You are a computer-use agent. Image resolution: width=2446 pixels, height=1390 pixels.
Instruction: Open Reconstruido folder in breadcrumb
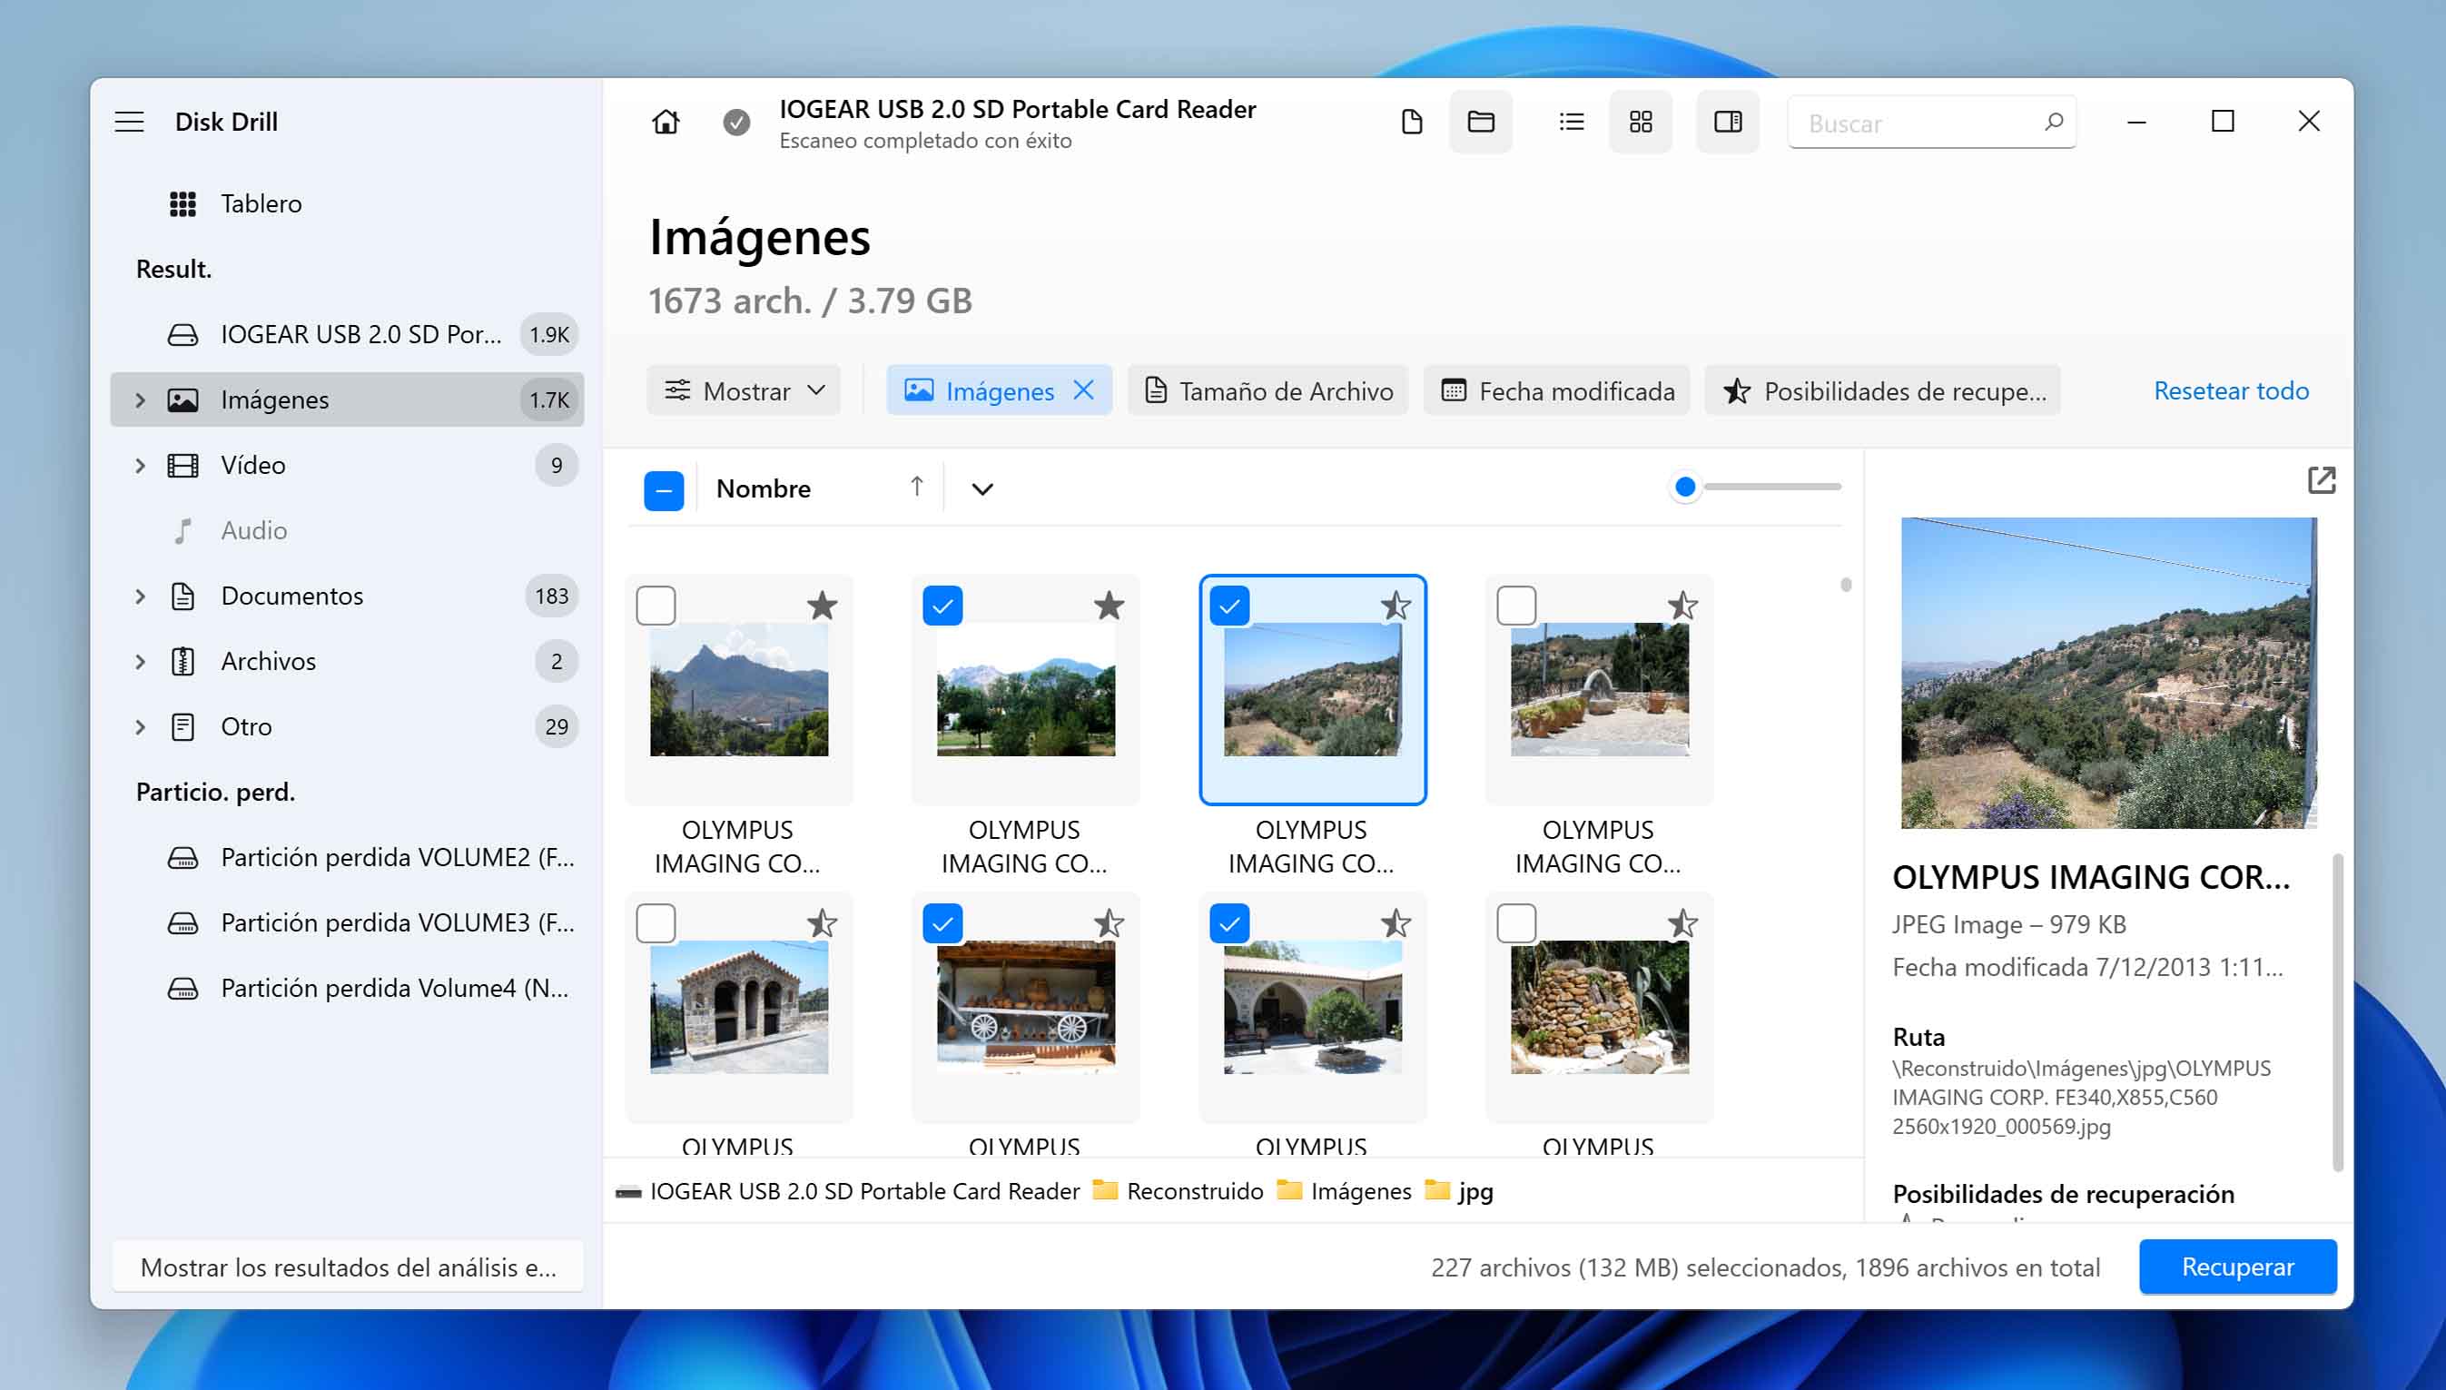pos(1179,1190)
